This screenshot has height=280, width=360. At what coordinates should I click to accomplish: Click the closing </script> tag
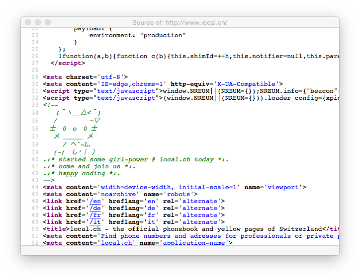(x=68, y=63)
